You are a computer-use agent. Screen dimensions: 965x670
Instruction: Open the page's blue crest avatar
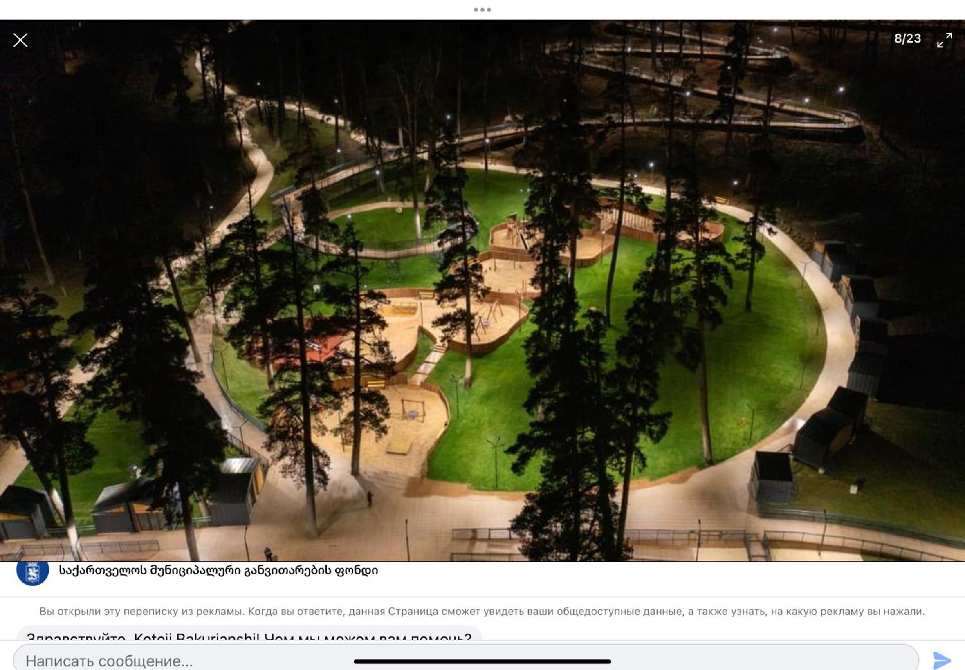coord(32,572)
